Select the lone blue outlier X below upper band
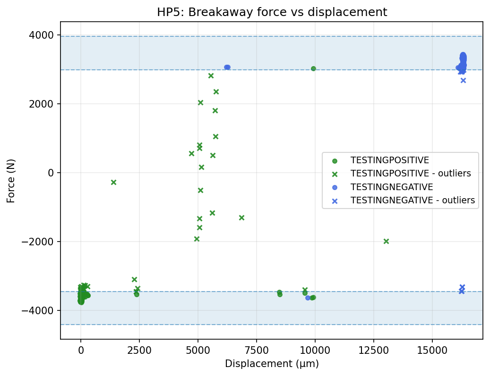This screenshot has height=376, width=490. [x=463, y=80]
